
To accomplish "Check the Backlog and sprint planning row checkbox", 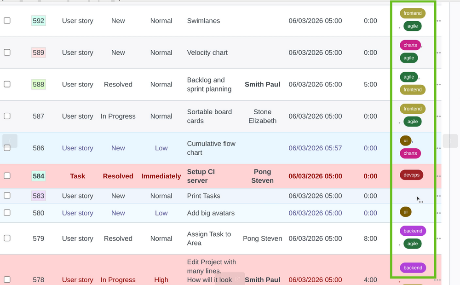I will coord(7,84).
